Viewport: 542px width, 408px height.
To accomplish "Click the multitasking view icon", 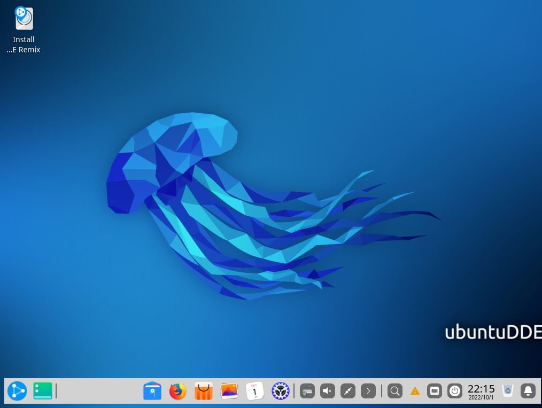I will coord(43,391).
